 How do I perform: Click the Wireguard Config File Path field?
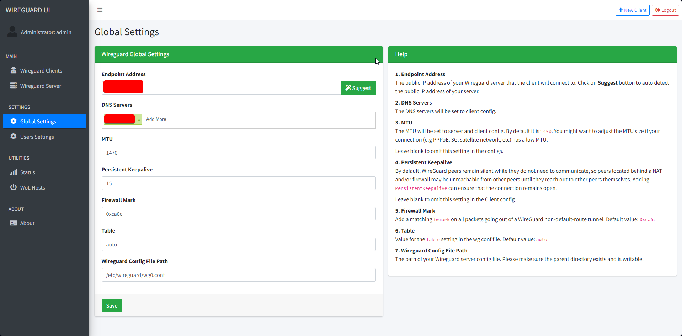click(x=238, y=275)
